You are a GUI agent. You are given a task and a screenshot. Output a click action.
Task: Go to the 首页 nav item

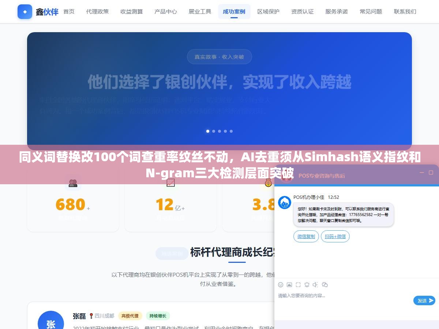tap(69, 12)
